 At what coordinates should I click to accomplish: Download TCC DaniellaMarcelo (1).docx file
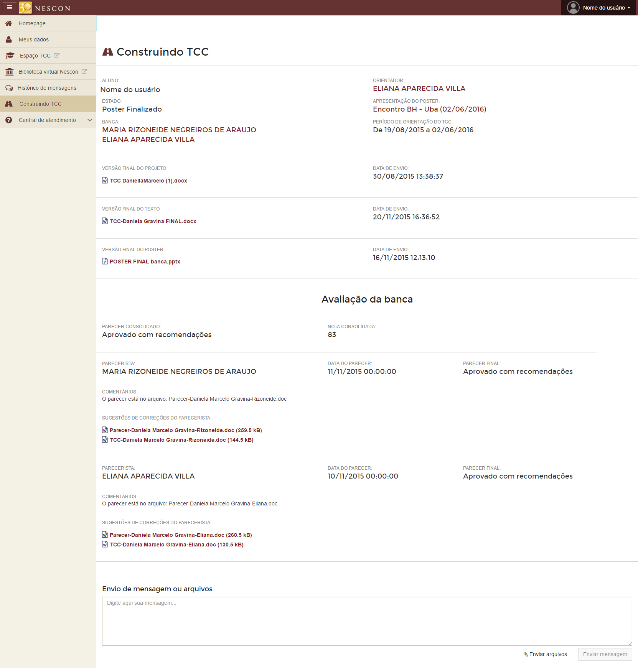pos(148,181)
